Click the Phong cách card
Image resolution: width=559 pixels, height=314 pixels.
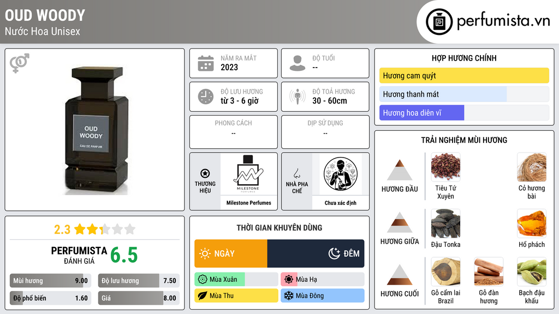tap(234, 132)
